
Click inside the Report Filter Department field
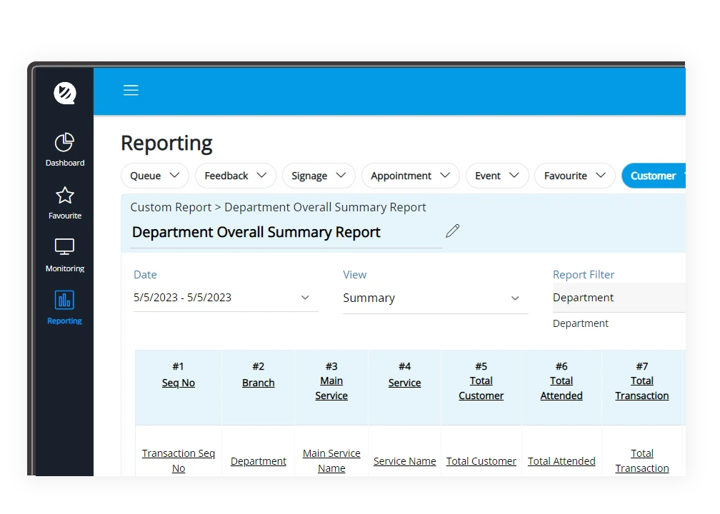tap(614, 297)
